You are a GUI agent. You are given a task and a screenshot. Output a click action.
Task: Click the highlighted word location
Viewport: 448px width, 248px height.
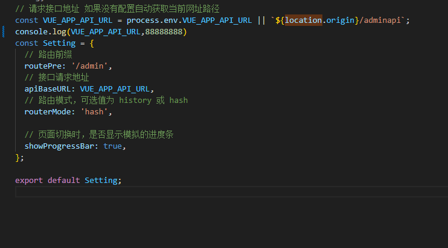[x=304, y=20]
